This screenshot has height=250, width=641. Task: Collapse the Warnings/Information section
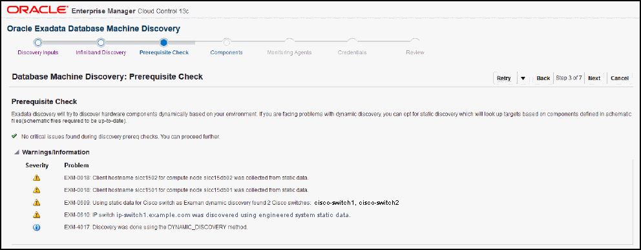(17, 152)
